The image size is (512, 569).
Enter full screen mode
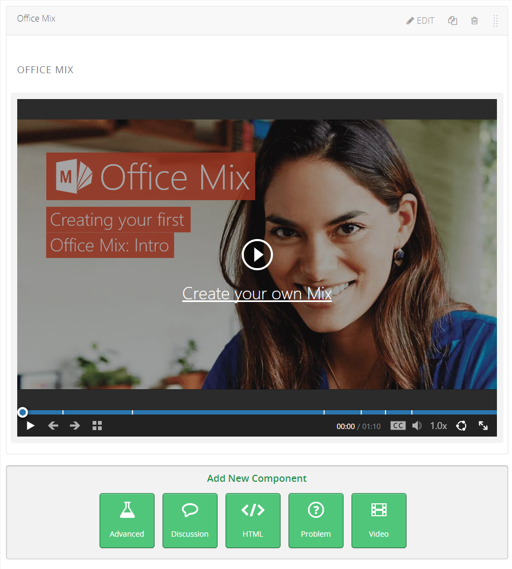point(483,426)
